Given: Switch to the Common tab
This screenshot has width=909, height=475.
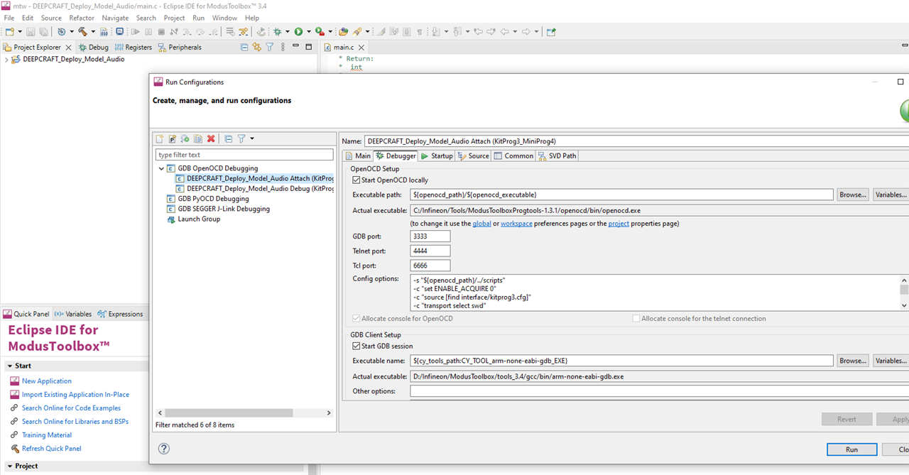Looking at the screenshot, I should [x=513, y=155].
